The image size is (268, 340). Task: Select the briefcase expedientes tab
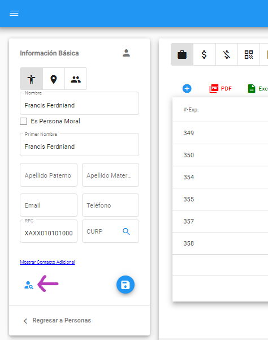coord(182,54)
